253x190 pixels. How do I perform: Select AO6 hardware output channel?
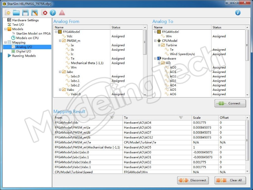click(173, 94)
